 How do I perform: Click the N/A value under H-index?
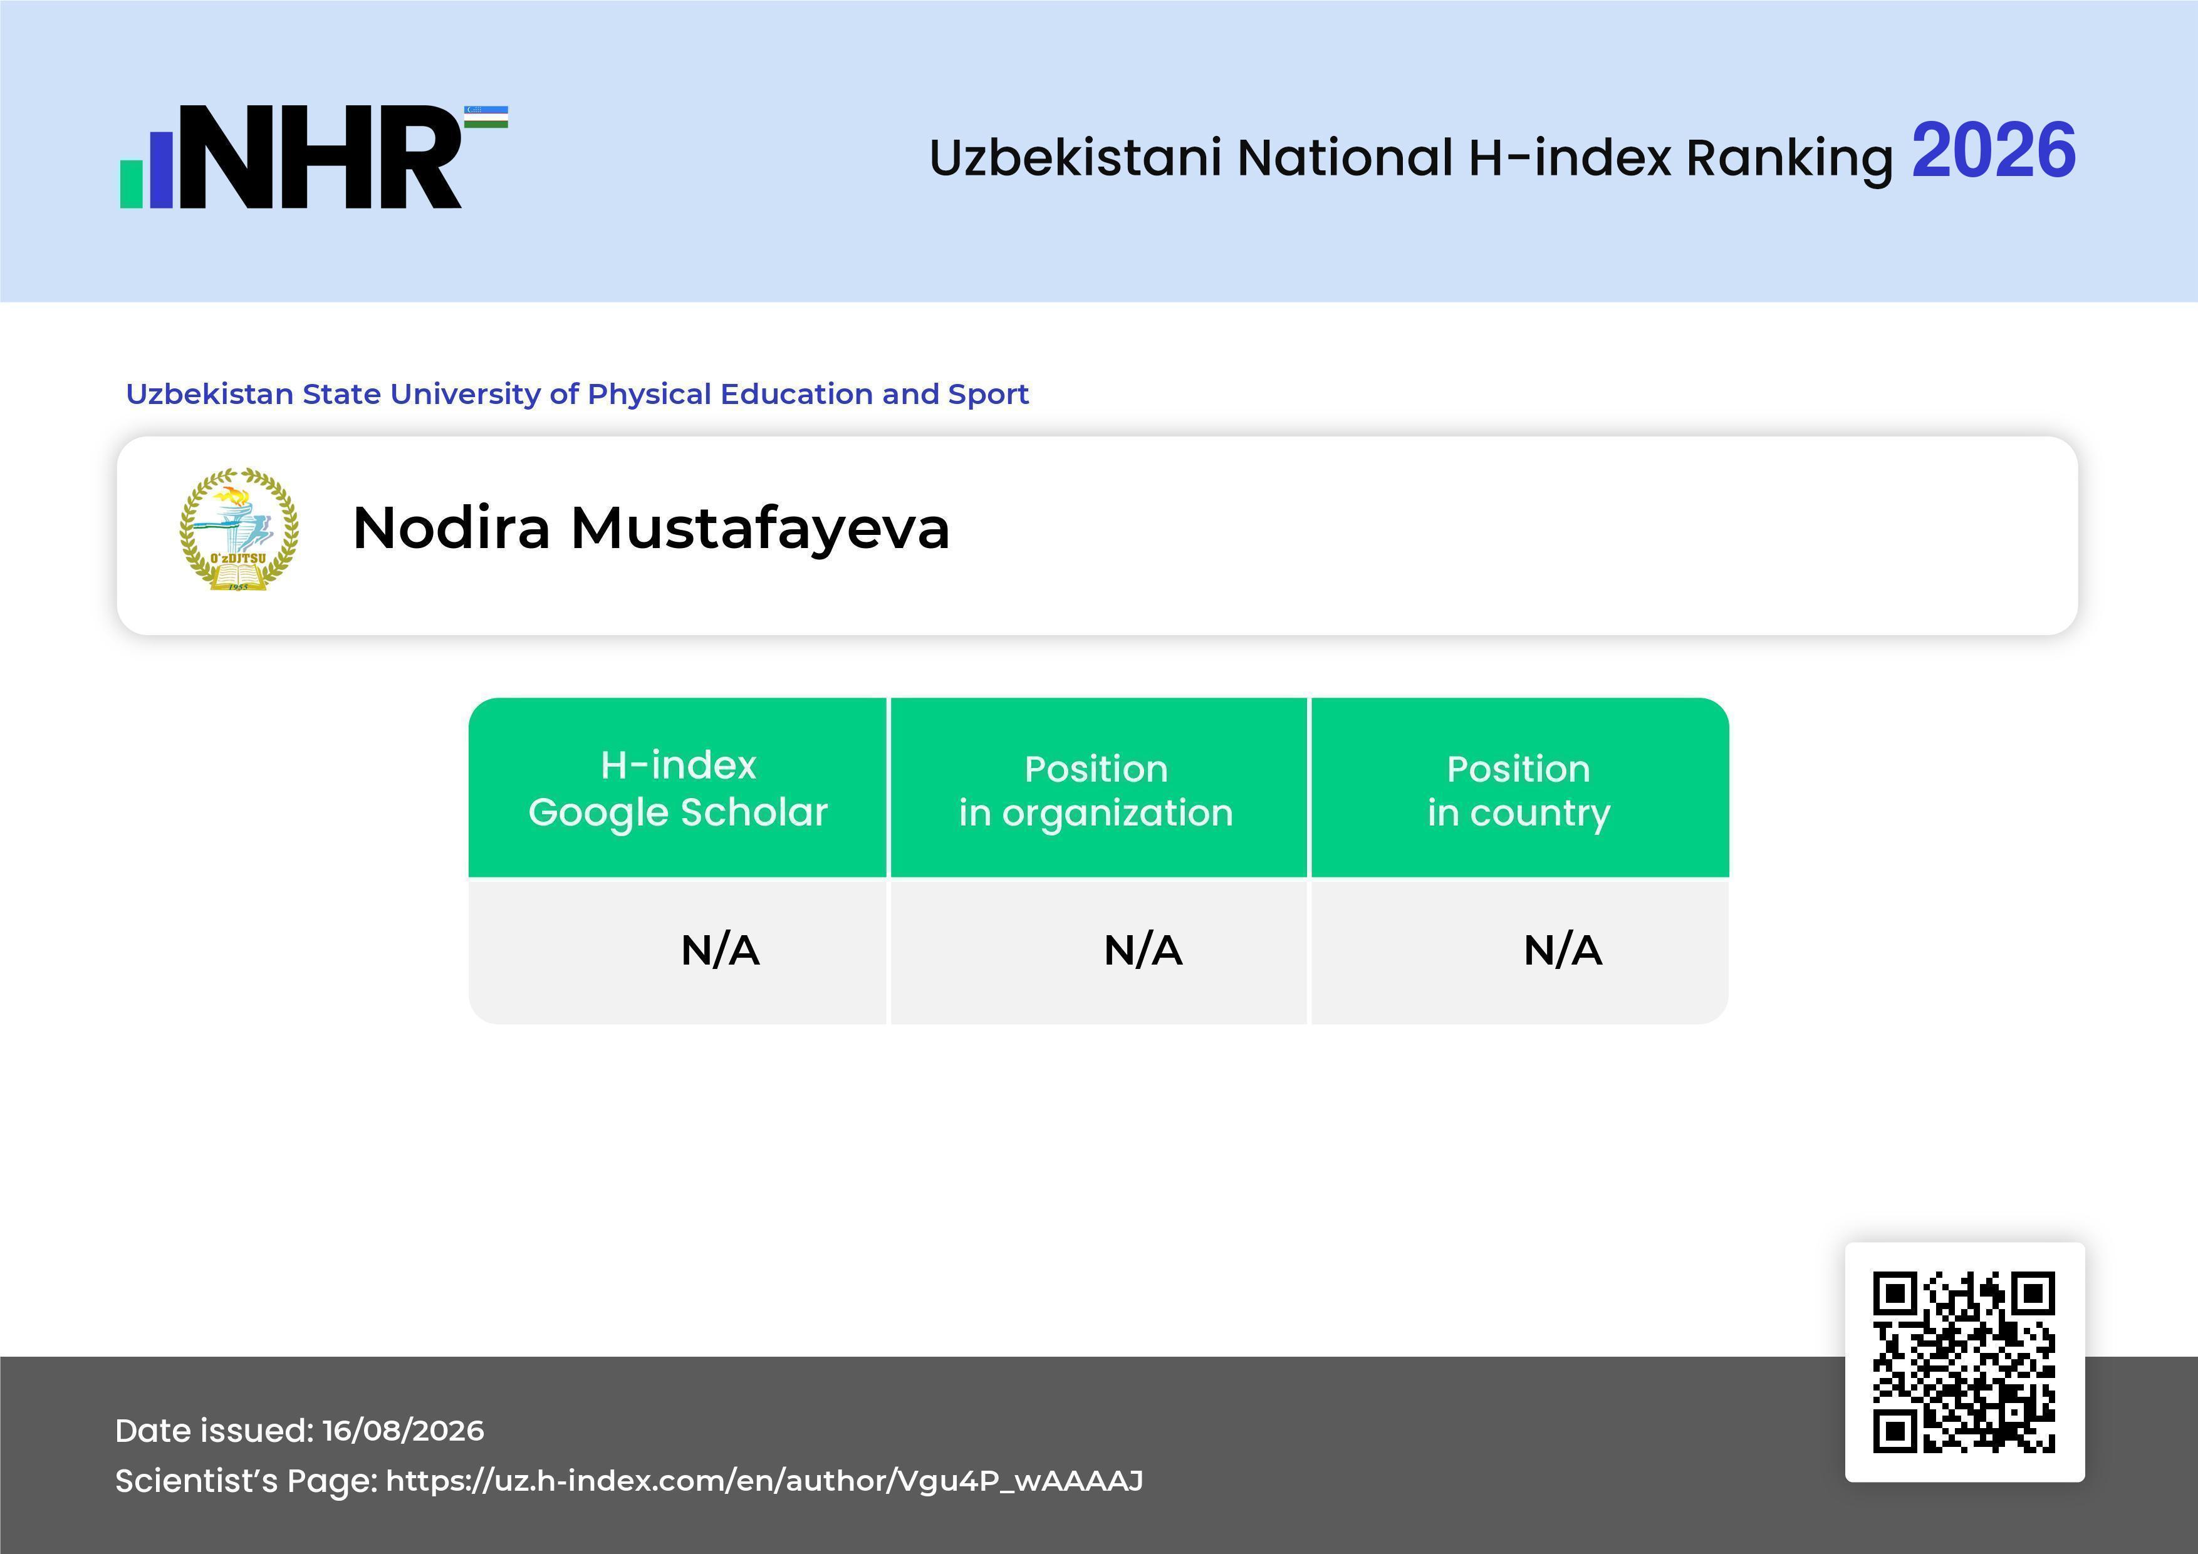pos(720,950)
